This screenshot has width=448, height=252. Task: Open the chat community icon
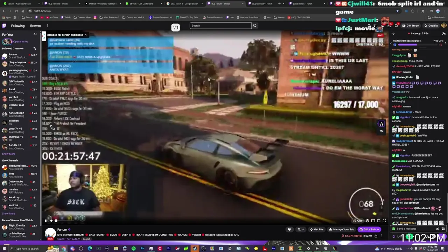[x=444, y=34]
